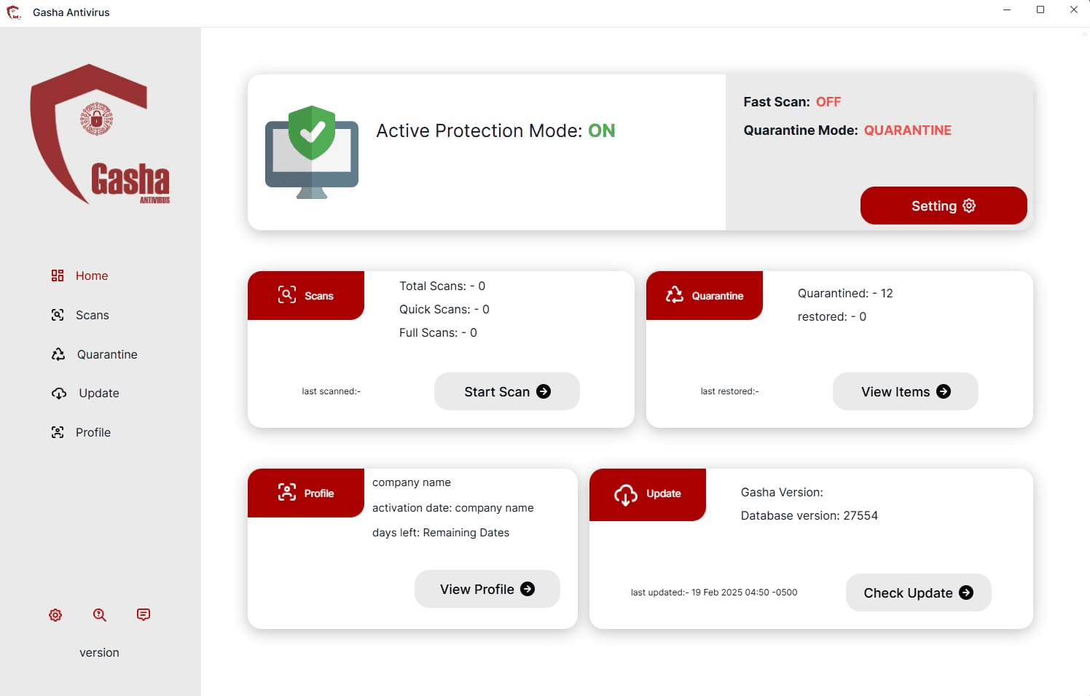The image size is (1090, 696).
Task: Open help search via magnifier icon
Action: [99, 615]
